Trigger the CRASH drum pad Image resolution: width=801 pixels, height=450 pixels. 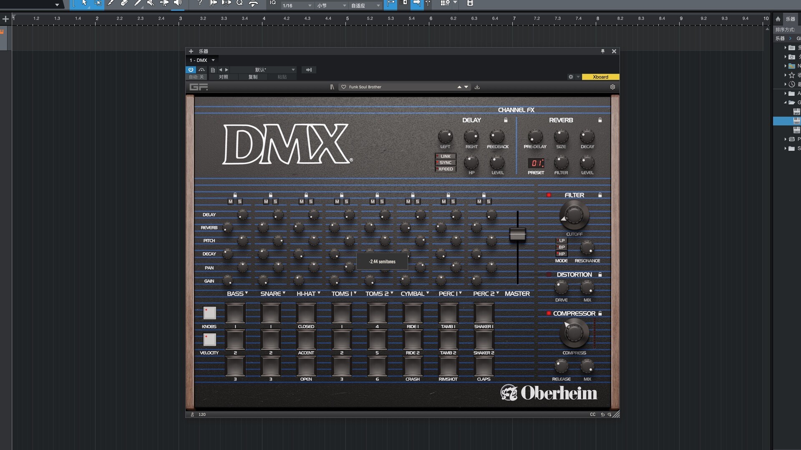413,367
